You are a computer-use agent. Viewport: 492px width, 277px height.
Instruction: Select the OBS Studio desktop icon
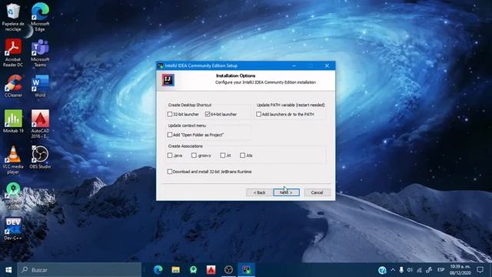pyautogui.click(x=40, y=157)
